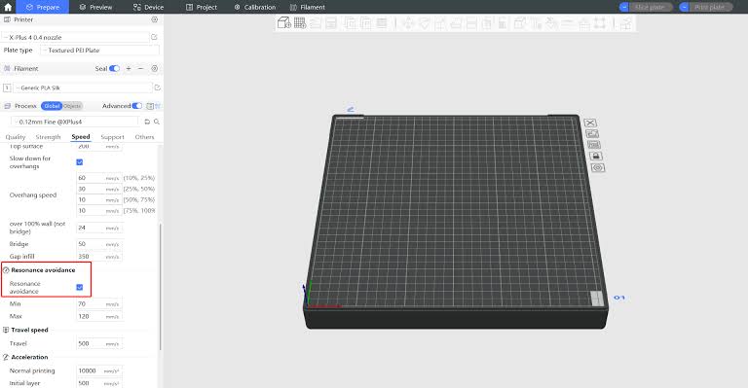The image size is (748, 388).
Task: Go to the Home screen icon
Action: (8, 7)
